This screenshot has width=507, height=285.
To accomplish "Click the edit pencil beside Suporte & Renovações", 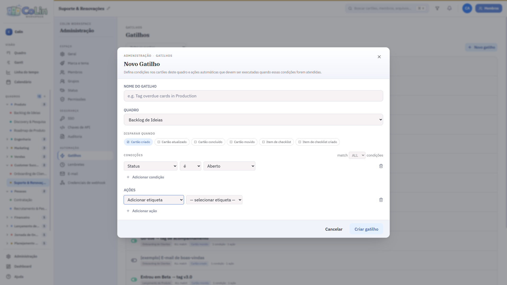I will coord(109,8).
